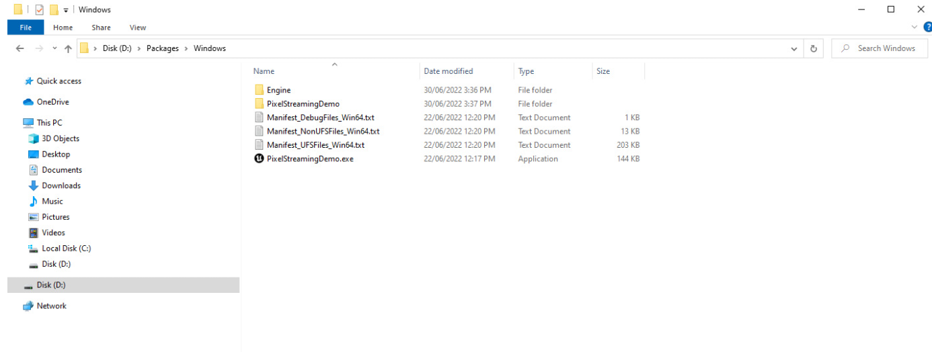This screenshot has width=932, height=352.
Task: Expand the address bar history dropdown
Action: 794,48
